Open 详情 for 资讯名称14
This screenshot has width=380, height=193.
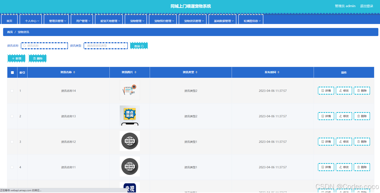click(x=326, y=91)
